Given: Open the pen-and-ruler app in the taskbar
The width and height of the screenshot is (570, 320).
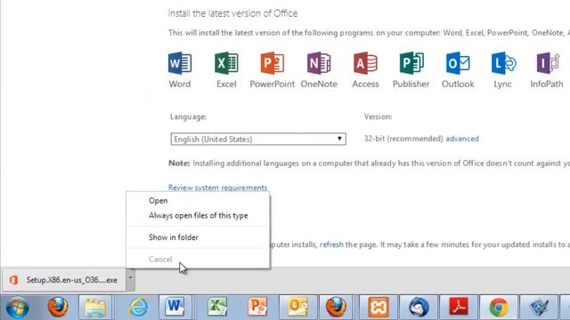Looking at the screenshot, I should tap(539, 308).
